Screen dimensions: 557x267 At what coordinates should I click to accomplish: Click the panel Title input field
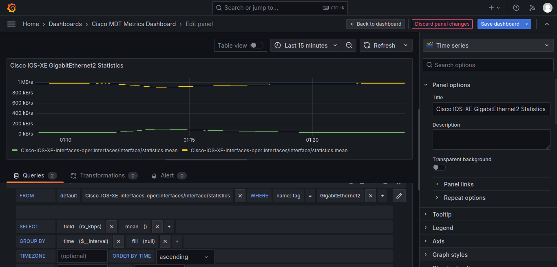click(491, 109)
